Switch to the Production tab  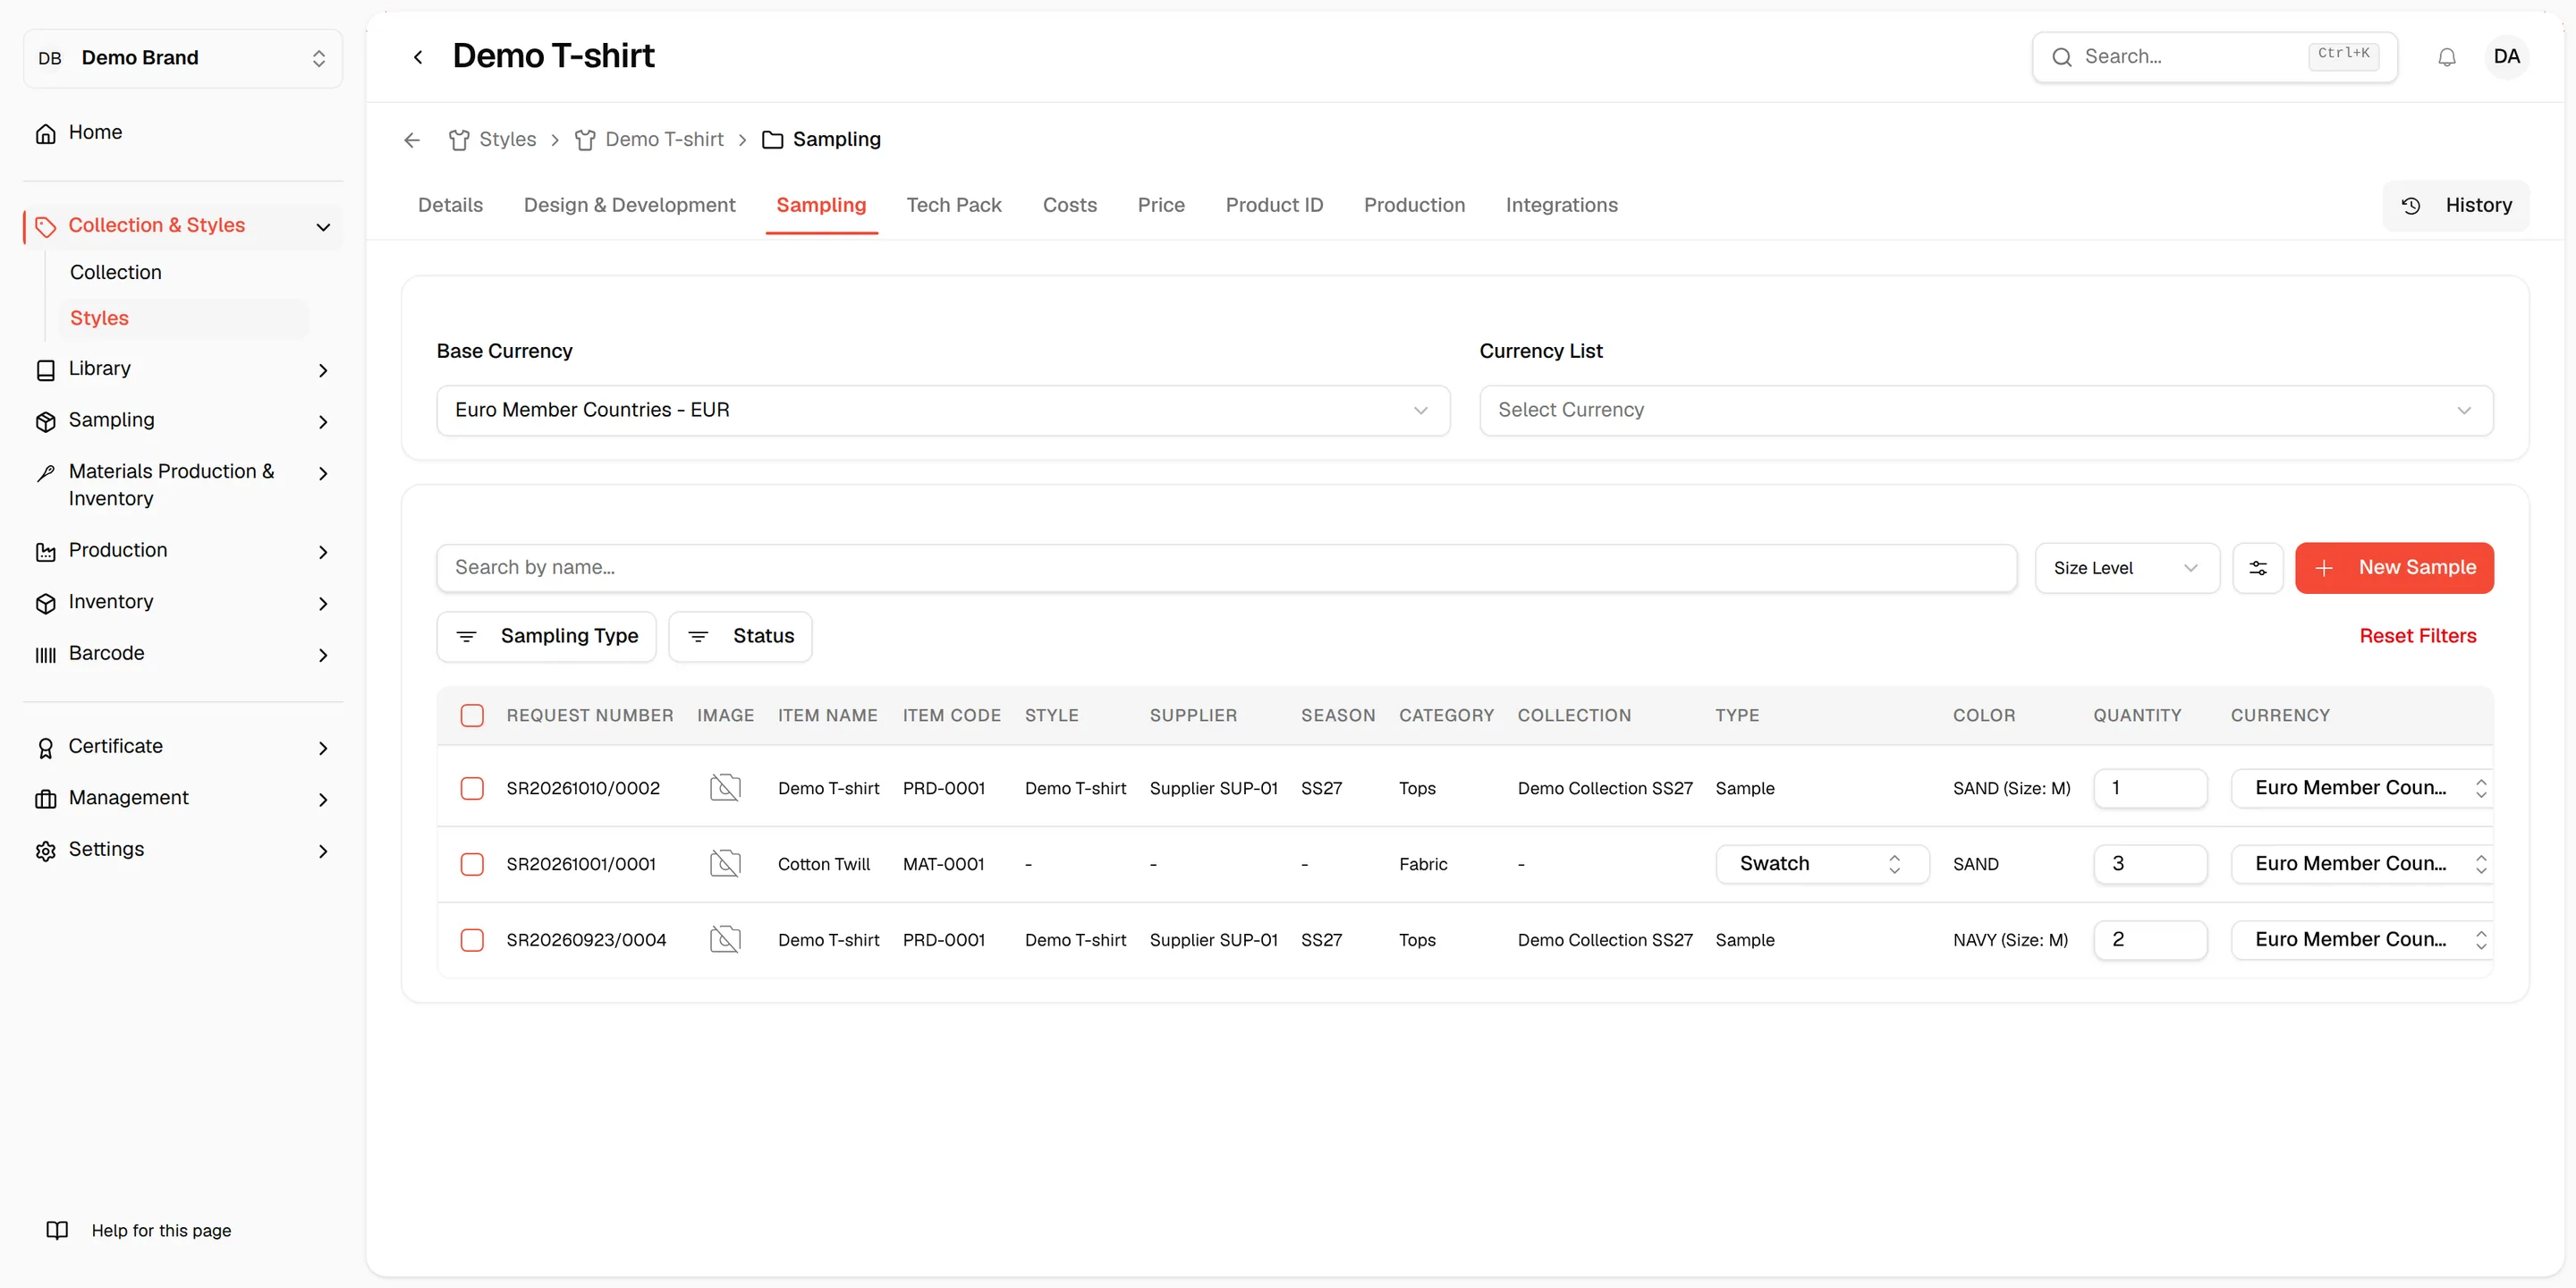1414,205
